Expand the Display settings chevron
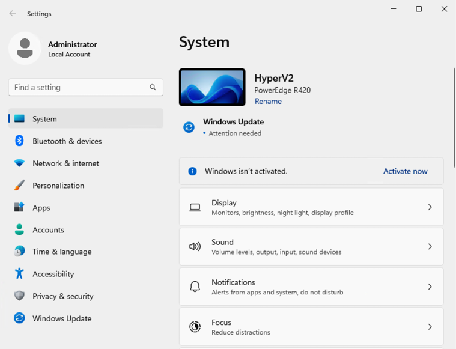The height and width of the screenshot is (349, 456). click(x=430, y=207)
